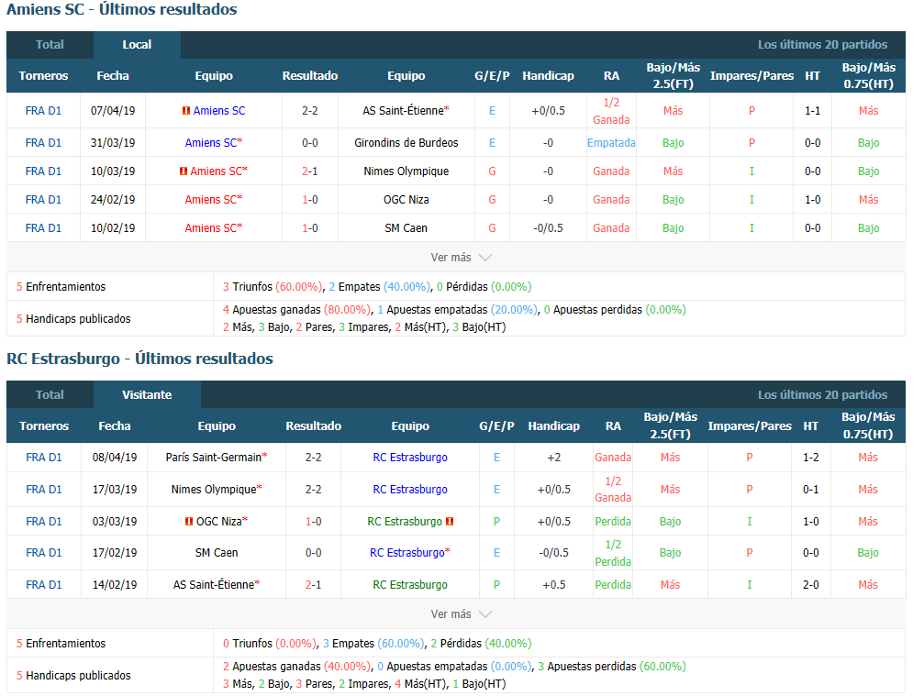The height and width of the screenshot is (696, 913).
Task: Open Total tab in RC Estrasburgo table
Action: coord(50,394)
